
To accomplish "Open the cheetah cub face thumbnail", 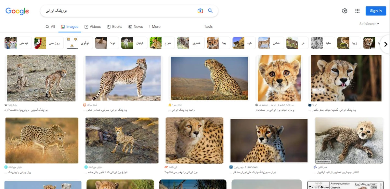I will tap(279, 78).
